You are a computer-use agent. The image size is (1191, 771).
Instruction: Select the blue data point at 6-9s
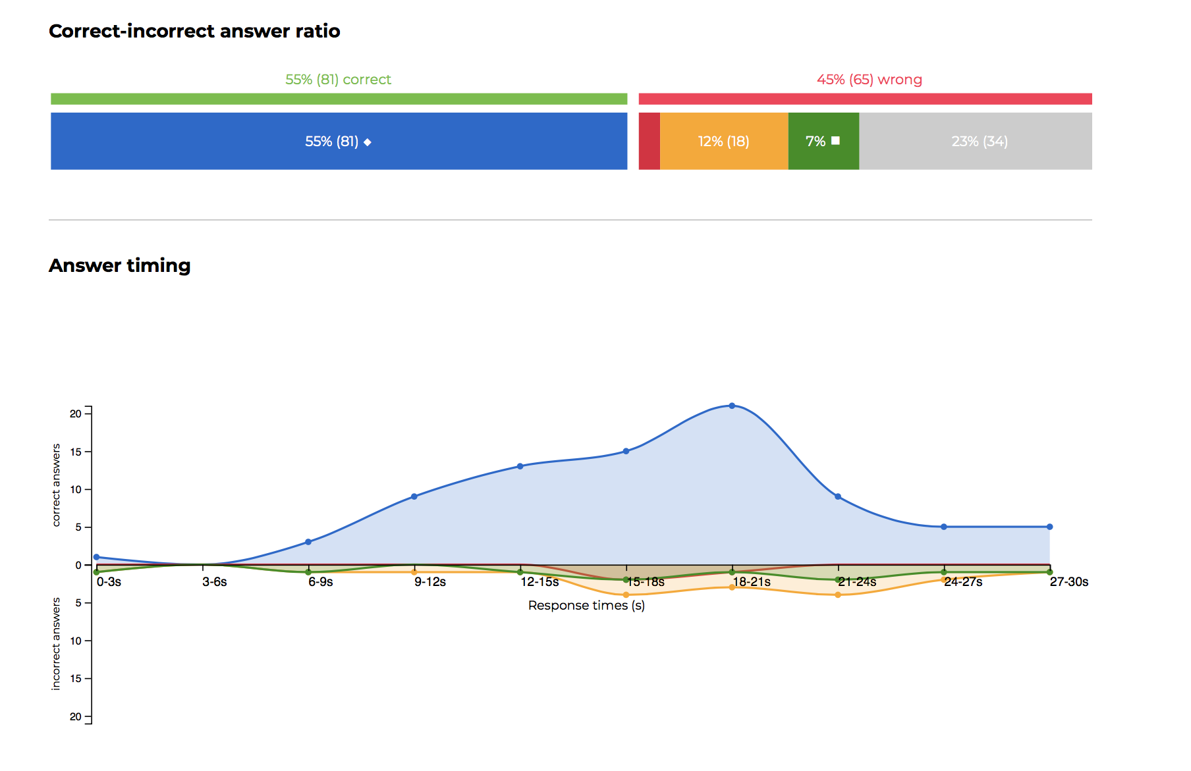(x=308, y=542)
